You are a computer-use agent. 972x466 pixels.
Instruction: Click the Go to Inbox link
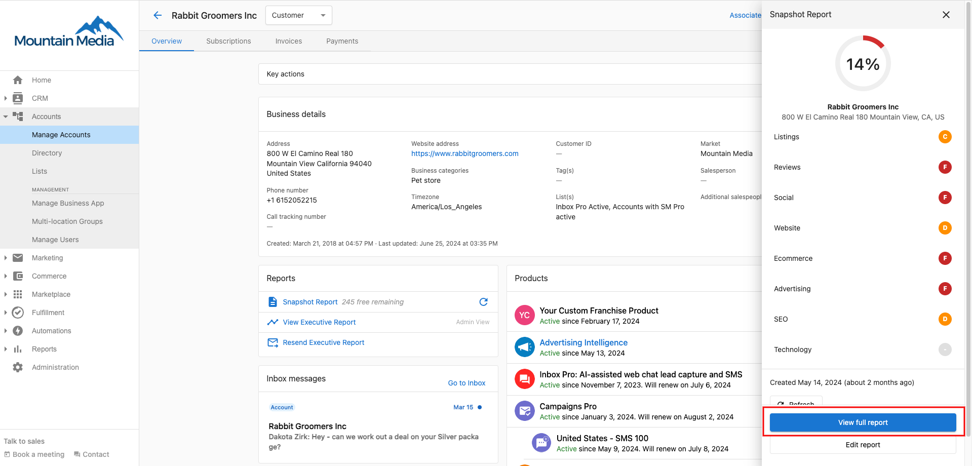click(x=466, y=383)
